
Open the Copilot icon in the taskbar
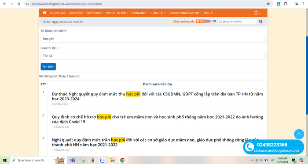tap(301, 160)
